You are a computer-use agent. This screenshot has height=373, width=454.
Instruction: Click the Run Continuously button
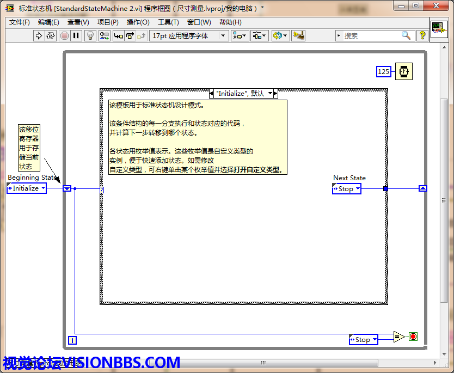(x=51, y=35)
